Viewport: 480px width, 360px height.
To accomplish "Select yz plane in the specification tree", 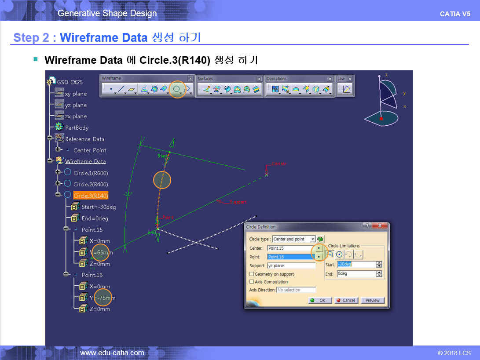I will point(76,105).
